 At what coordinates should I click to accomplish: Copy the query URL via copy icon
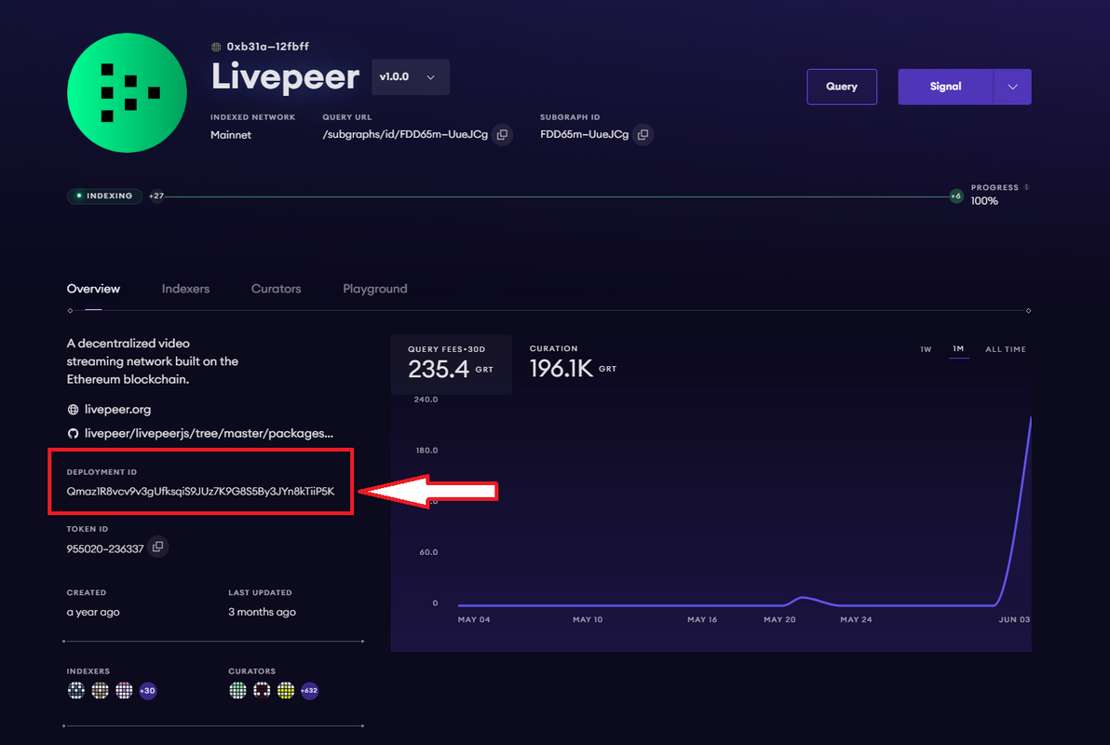tap(502, 134)
